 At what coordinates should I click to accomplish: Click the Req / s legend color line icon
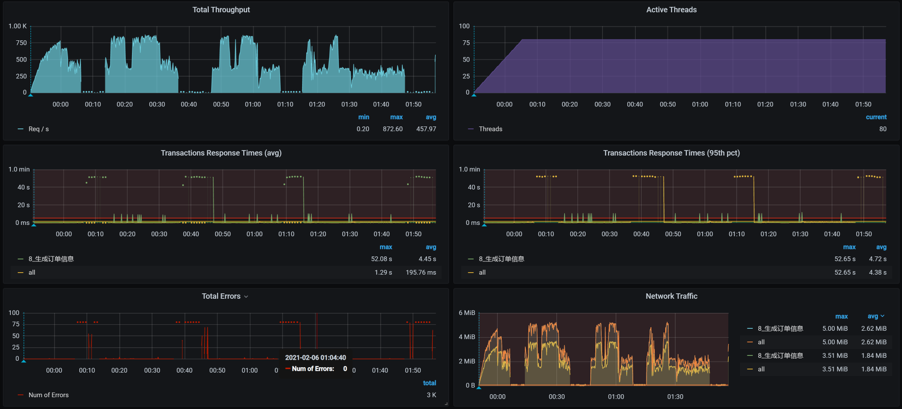pyautogui.click(x=20, y=129)
